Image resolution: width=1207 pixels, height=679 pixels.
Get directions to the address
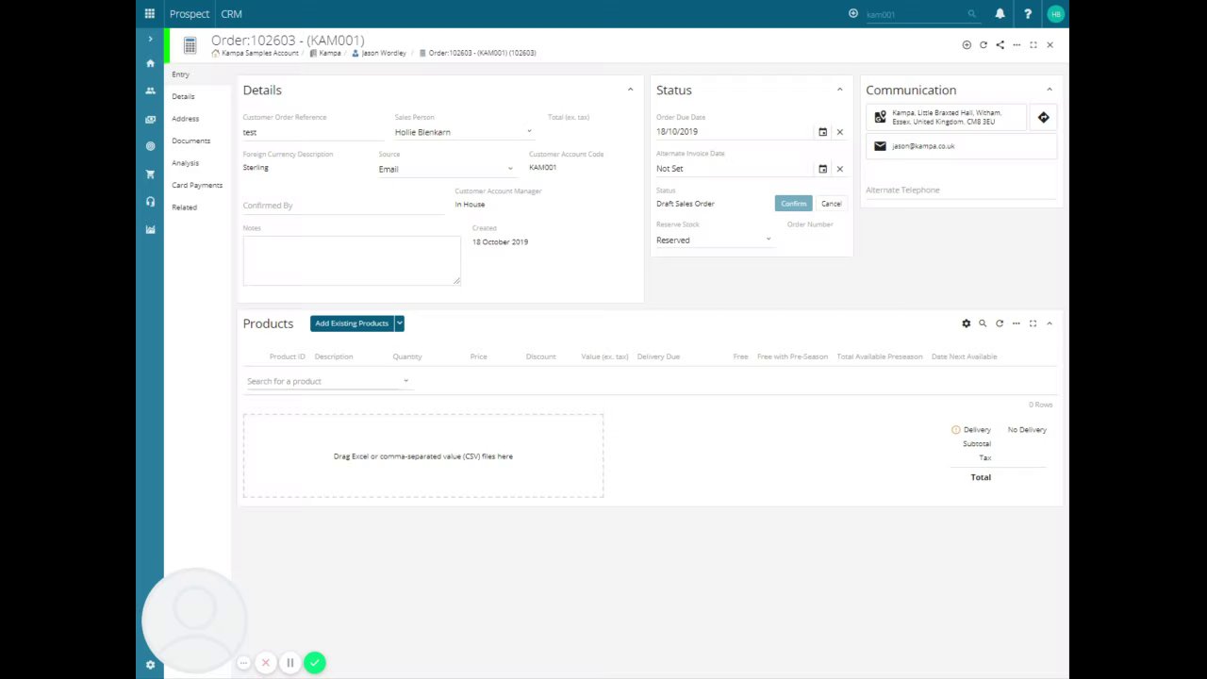coord(1043,117)
